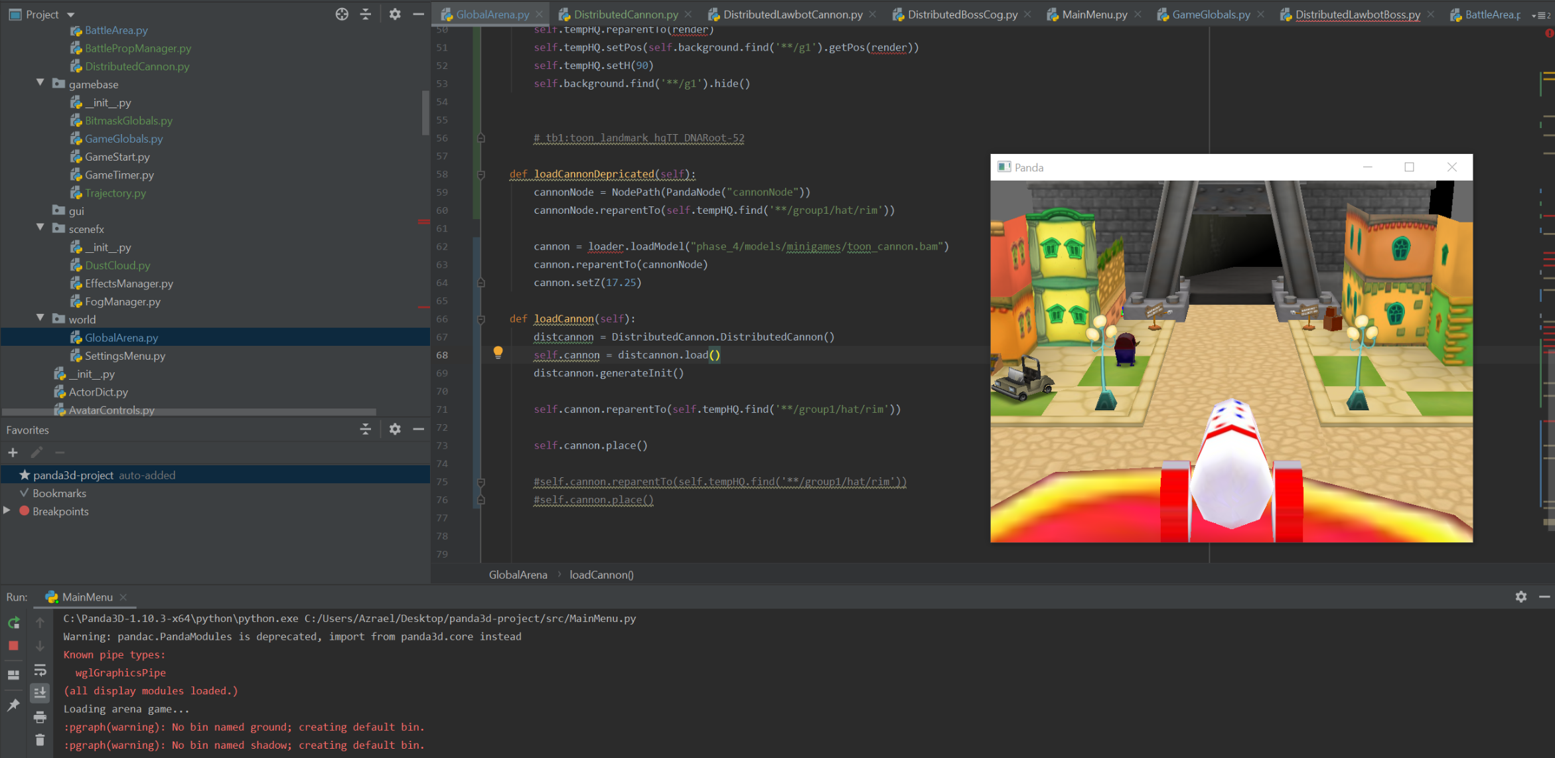The width and height of the screenshot is (1555, 758).
Task: Show the hidden editor tabs list
Action: [1540, 15]
